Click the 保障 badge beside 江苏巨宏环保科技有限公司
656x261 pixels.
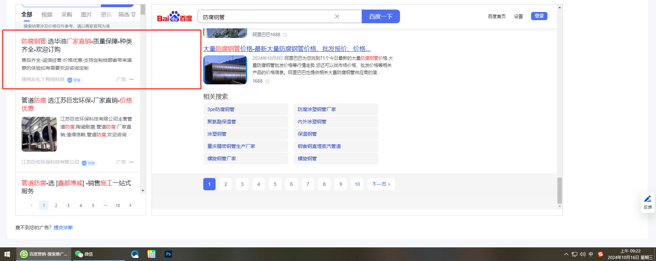click(x=89, y=163)
